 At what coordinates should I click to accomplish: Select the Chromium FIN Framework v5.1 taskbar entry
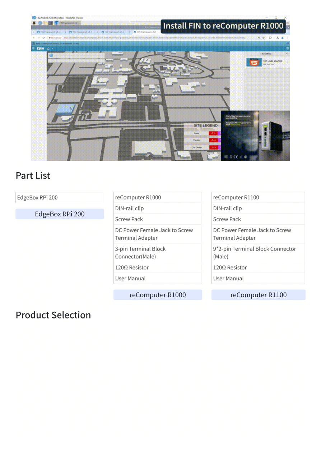[68, 23]
